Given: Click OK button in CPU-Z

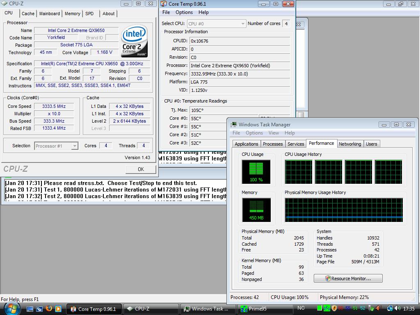Looking at the screenshot, I should click(x=141, y=169).
